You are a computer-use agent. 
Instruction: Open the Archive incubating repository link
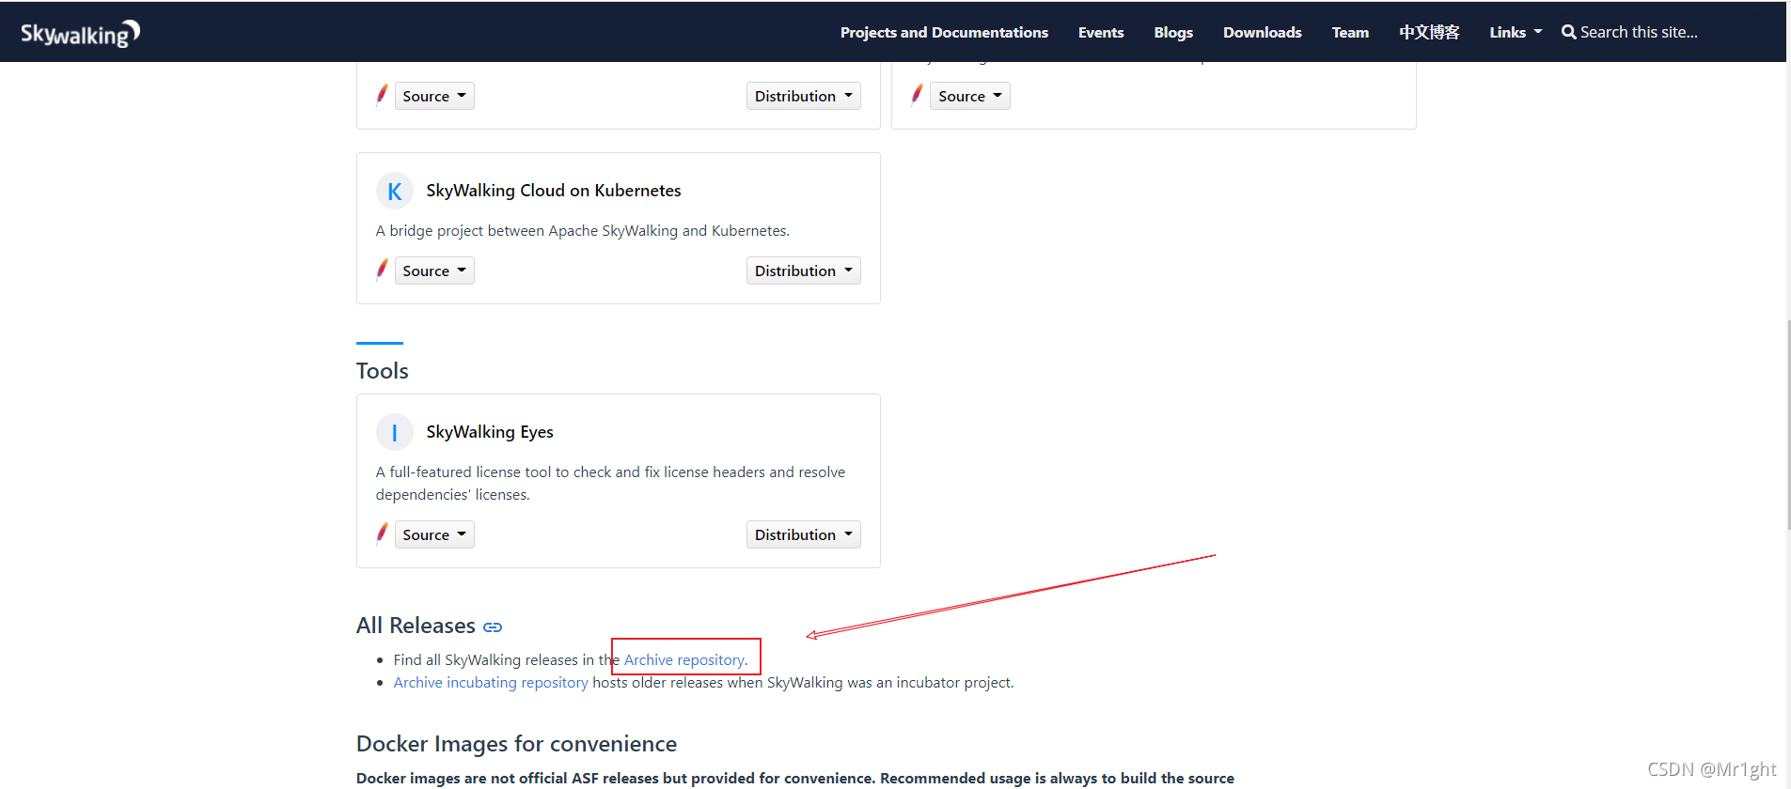pyautogui.click(x=491, y=683)
